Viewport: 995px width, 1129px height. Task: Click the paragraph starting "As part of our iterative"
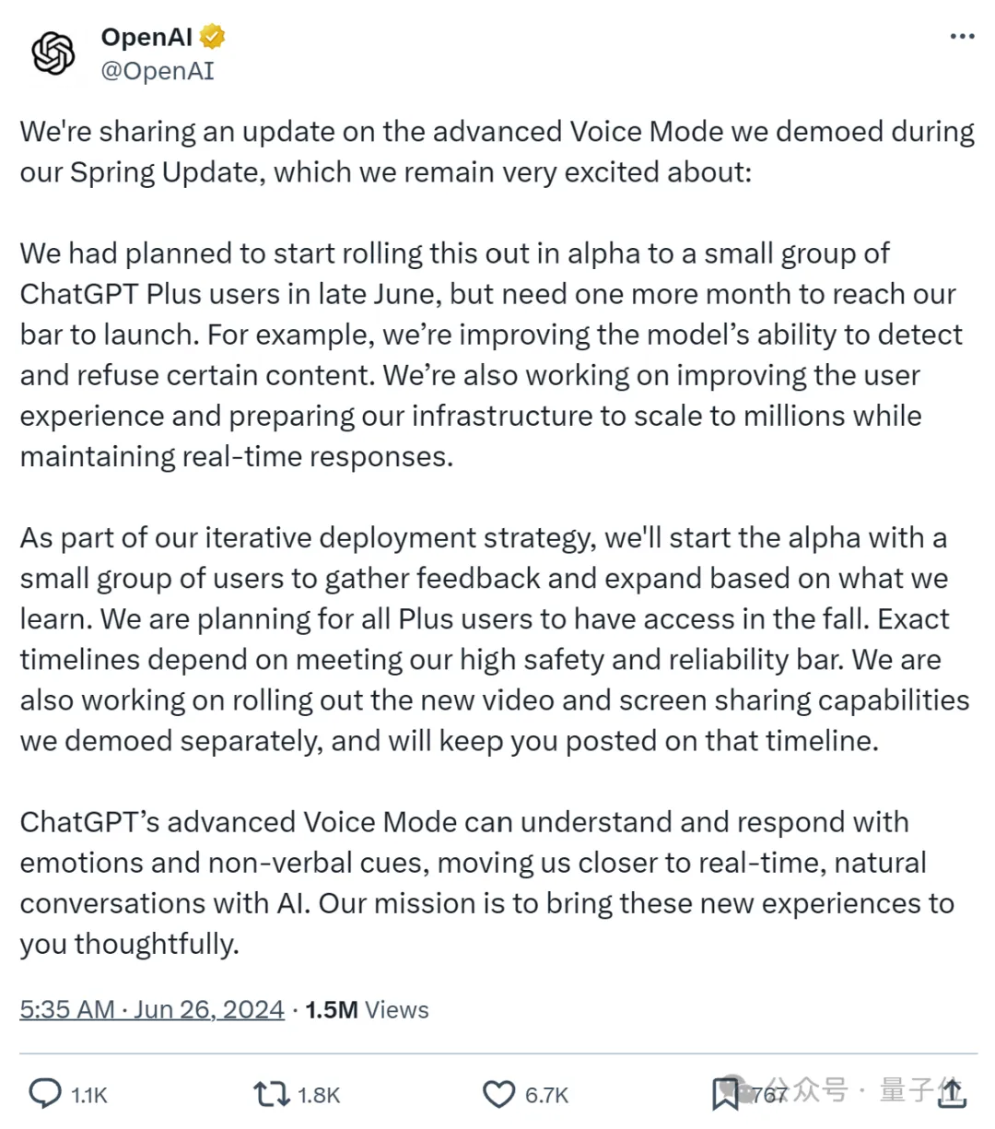point(495,639)
